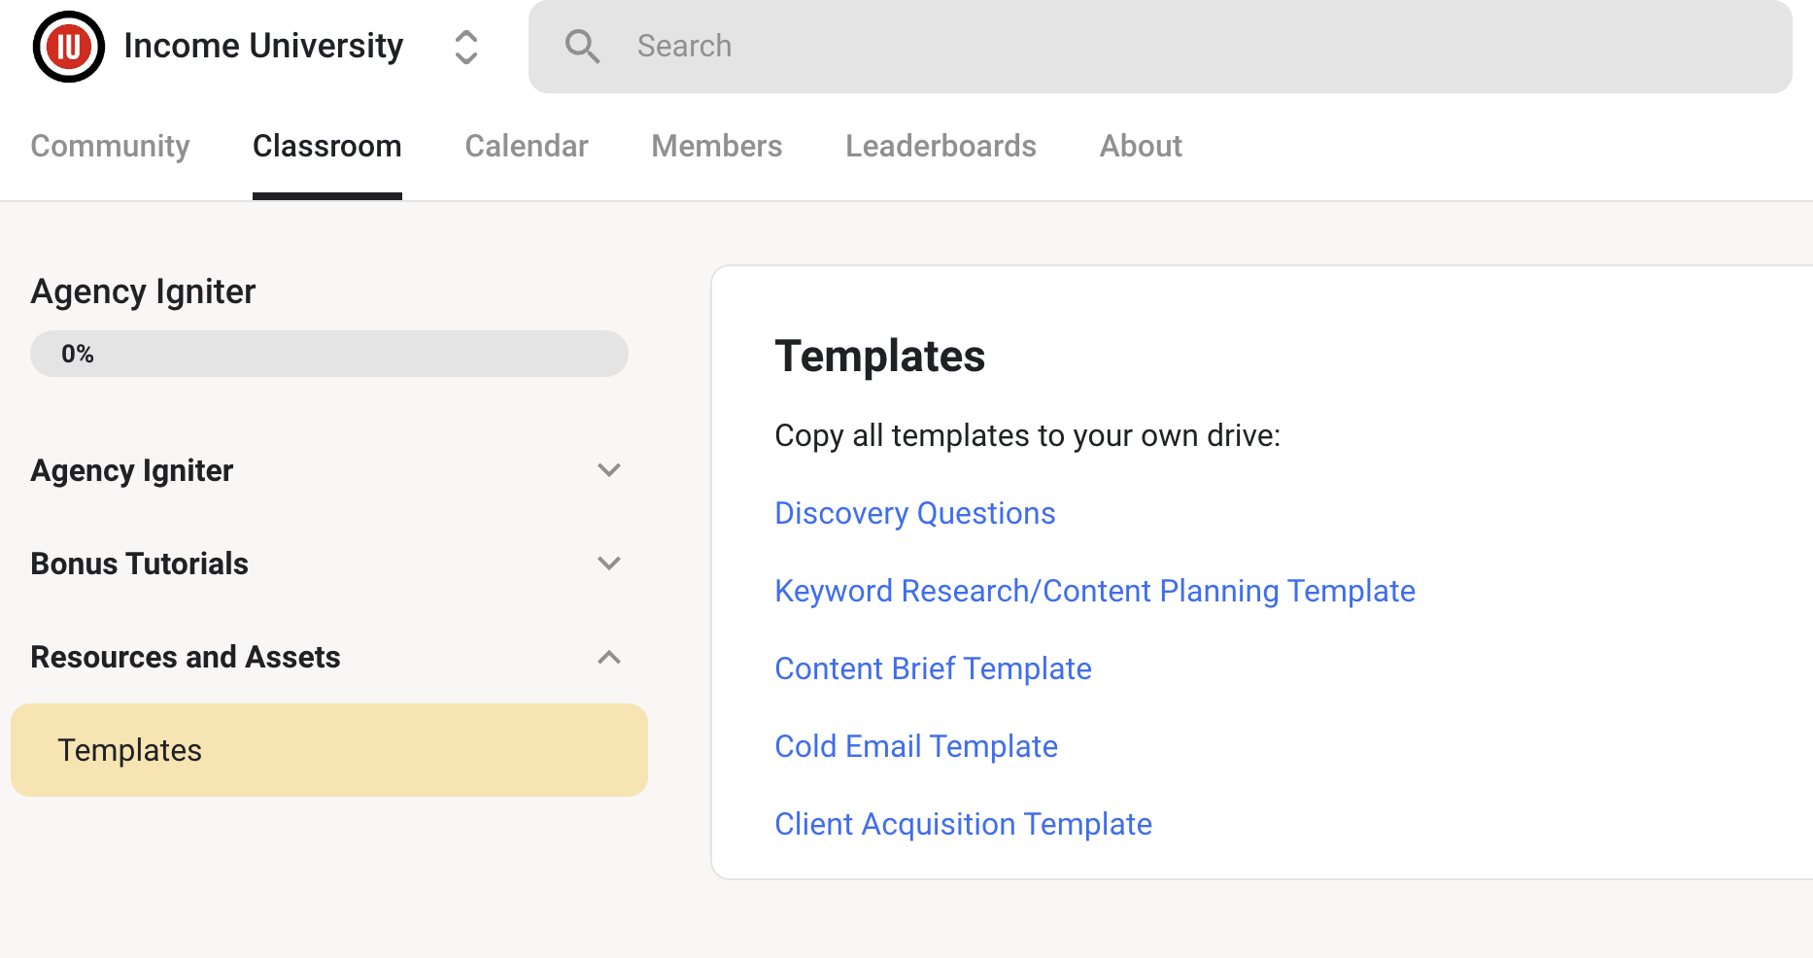Expand the Bonus Tutorials section chevron
Screen dimensions: 1813x958
coord(609,564)
